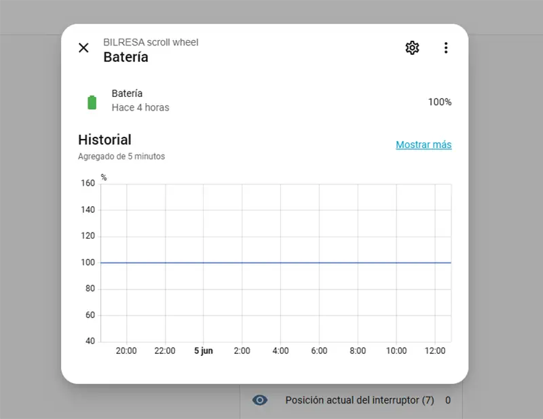The height and width of the screenshot is (419, 543).
Task: Open entity settings gear icon
Action: pos(412,47)
